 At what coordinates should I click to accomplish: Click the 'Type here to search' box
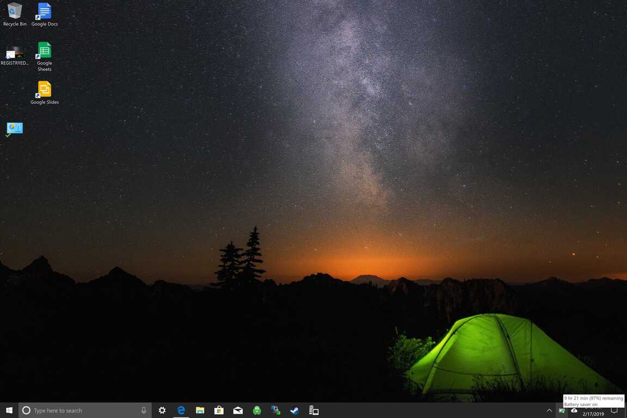tap(82, 410)
